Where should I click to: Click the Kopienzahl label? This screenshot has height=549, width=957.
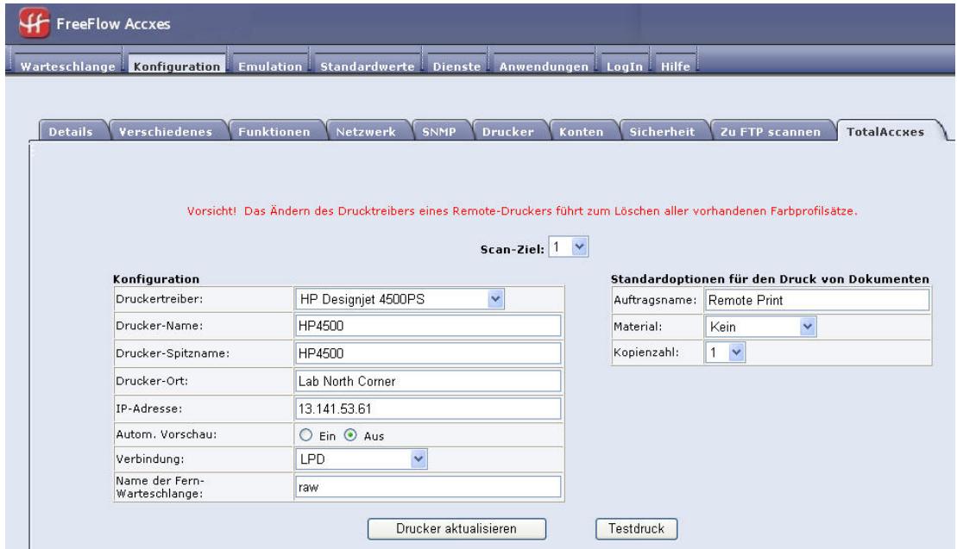(645, 352)
